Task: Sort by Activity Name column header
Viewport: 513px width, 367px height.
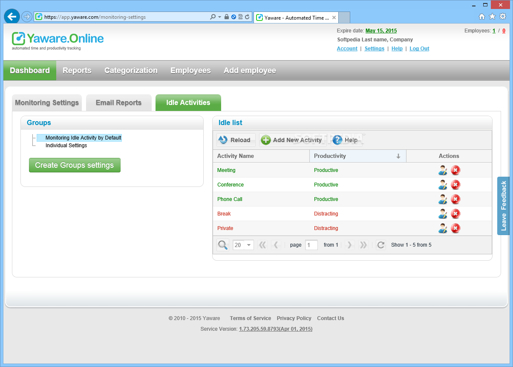Action: [x=261, y=156]
